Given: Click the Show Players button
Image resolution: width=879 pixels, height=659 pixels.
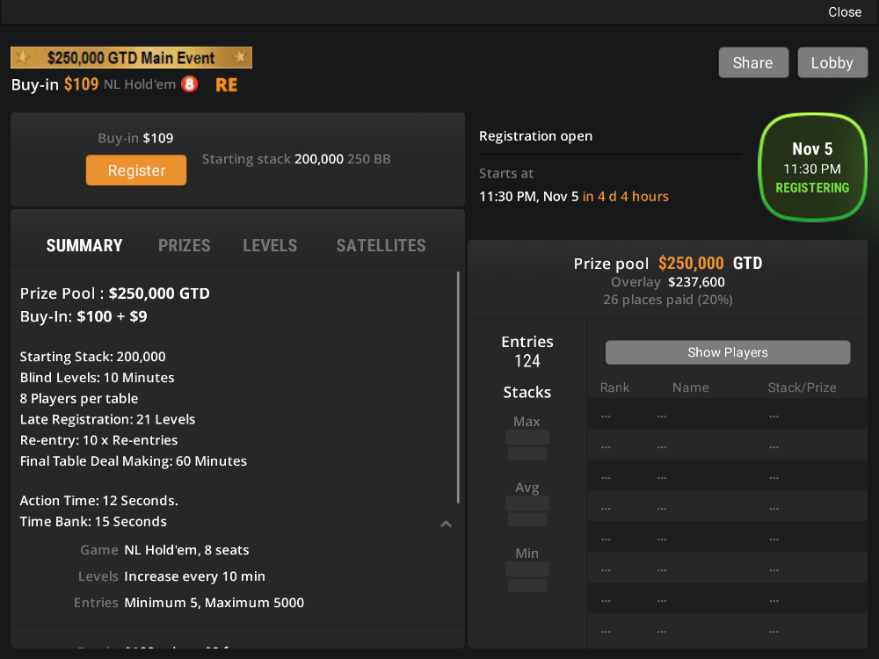Looking at the screenshot, I should tap(727, 352).
